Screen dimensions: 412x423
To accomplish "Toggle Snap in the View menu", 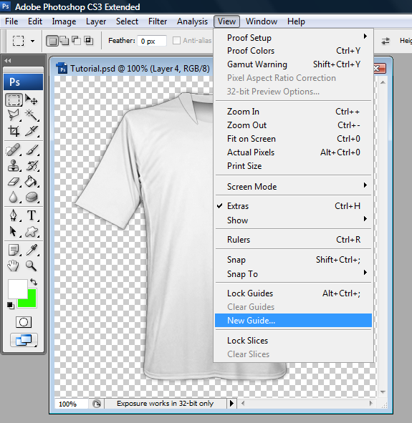I will 293,260.
